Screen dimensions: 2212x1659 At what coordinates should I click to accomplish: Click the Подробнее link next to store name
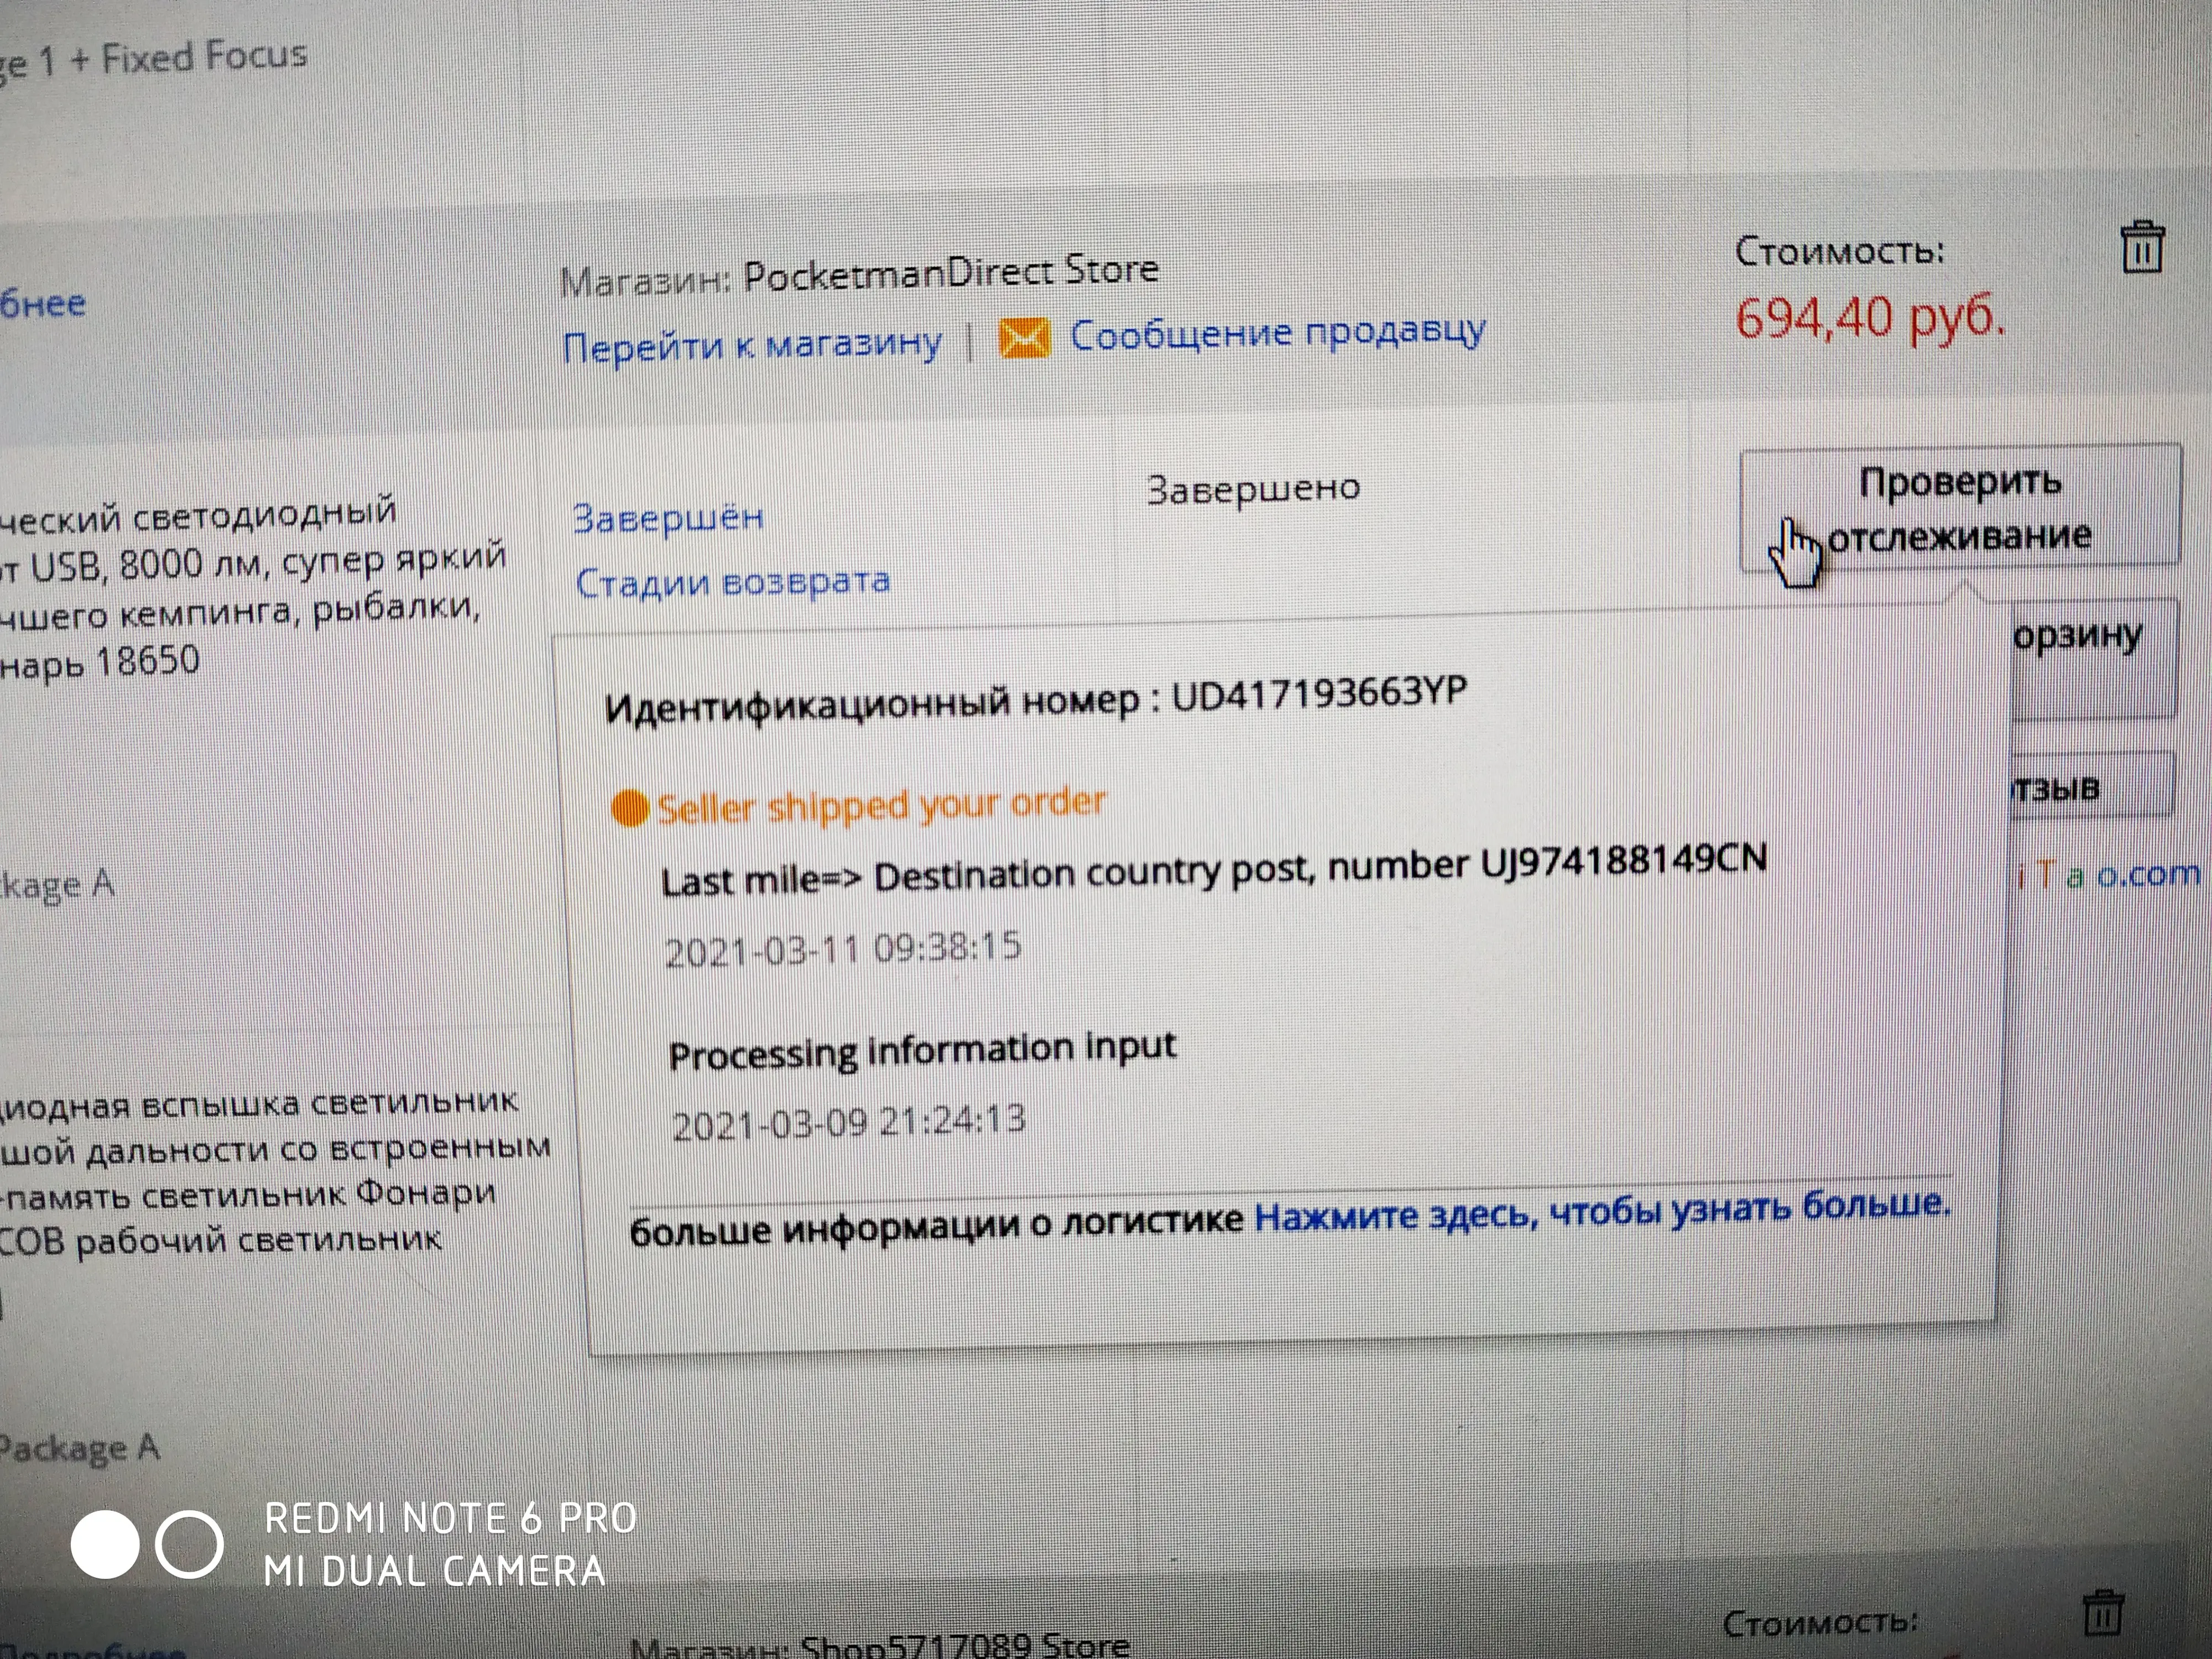click(42, 303)
